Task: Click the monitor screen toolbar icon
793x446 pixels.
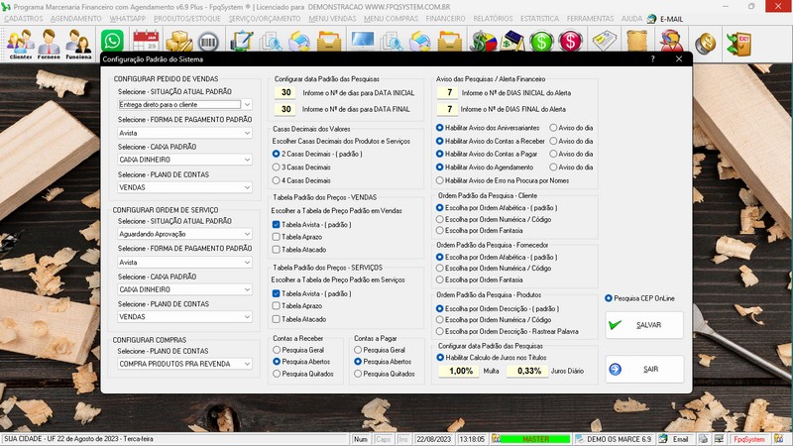Action: click(363, 41)
